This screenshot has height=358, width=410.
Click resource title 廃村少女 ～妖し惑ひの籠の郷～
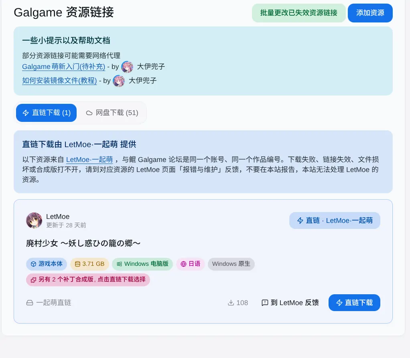(83, 243)
